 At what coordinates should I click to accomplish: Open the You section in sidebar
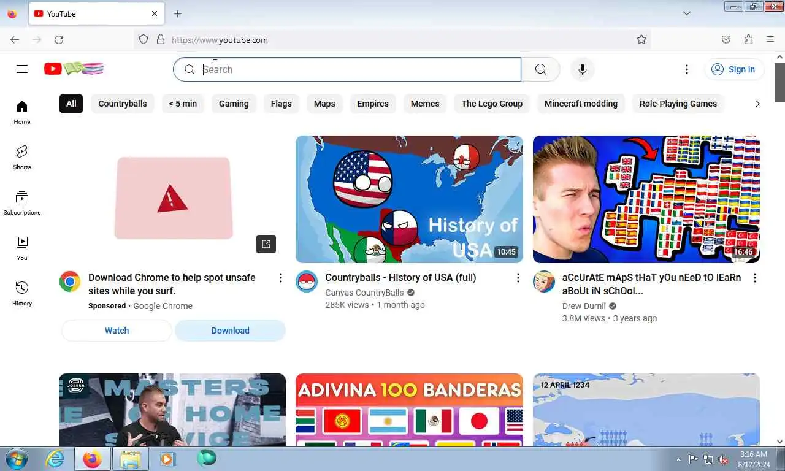(x=22, y=249)
